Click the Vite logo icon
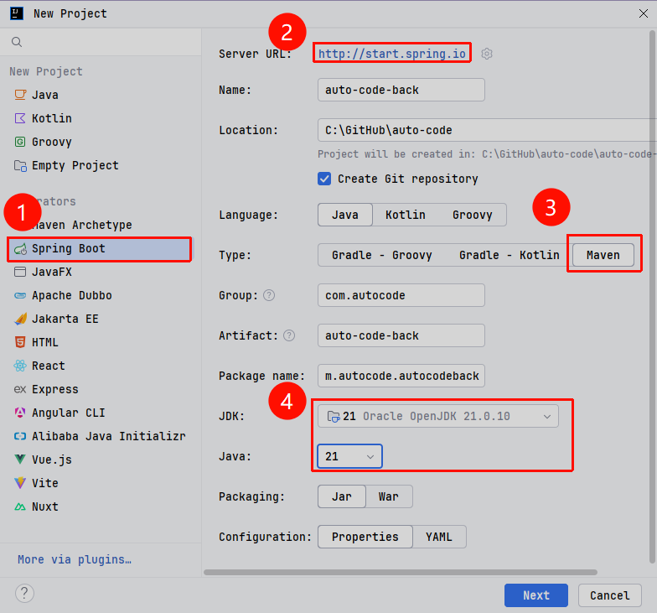Image resolution: width=657 pixels, height=613 pixels. click(20, 483)
